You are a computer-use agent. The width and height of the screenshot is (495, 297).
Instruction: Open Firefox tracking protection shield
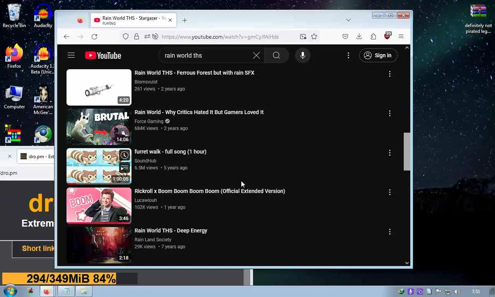pos(126,36)
